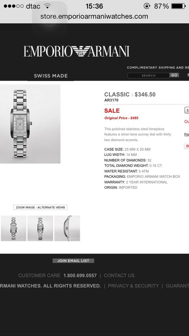Tap the Wi-Fi status icon

tap(47, 6)
